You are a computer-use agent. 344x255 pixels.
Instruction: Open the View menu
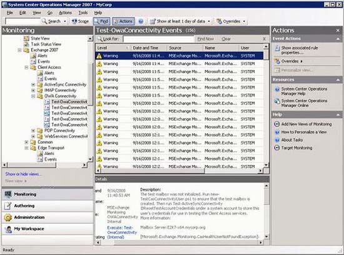(x=37, y=12)
